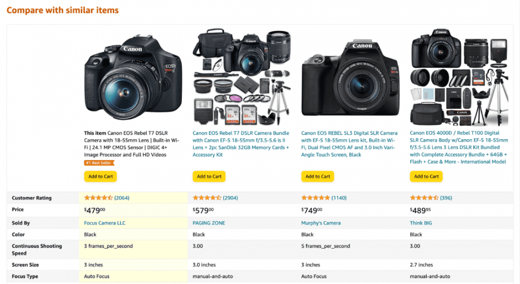Add the Rebel T7 camera to cart
The width and height of the screenshot is (520, 284).
pyautogui.click(x=101, y=177)
